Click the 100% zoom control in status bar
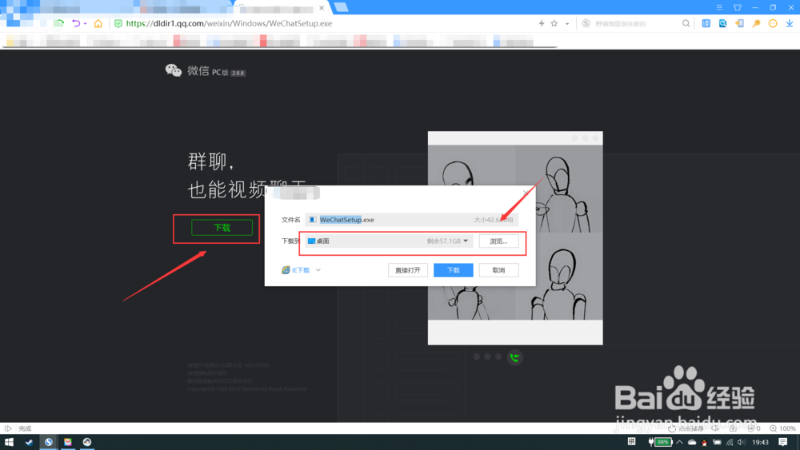Viewport: 800px width, 450px height. point(783,428)
